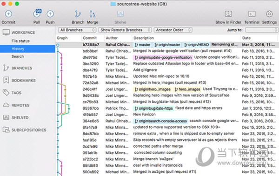Open the All Branches dropdown
The image size is (279, 176).
[x=77, y=30]
